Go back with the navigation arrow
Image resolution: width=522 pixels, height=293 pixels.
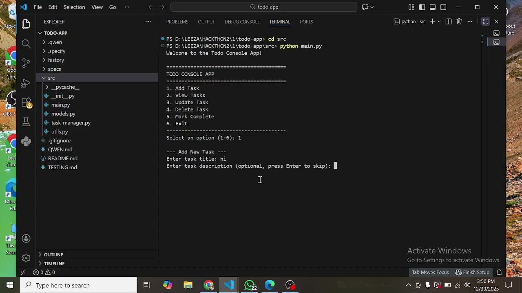click(x=151, y=7)
